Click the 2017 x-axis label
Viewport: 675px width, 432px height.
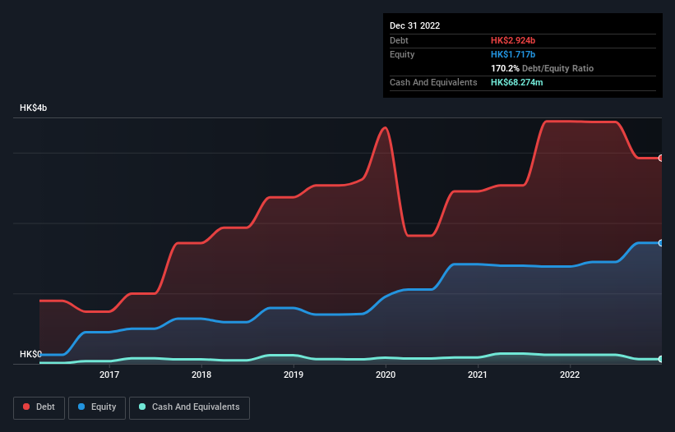point(109,375)
